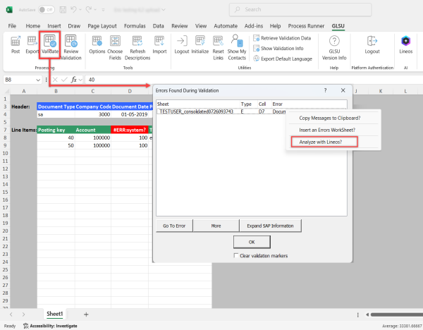Choose Copy Messages to Clipboard

pyautogui.click(x=330, y=118)
